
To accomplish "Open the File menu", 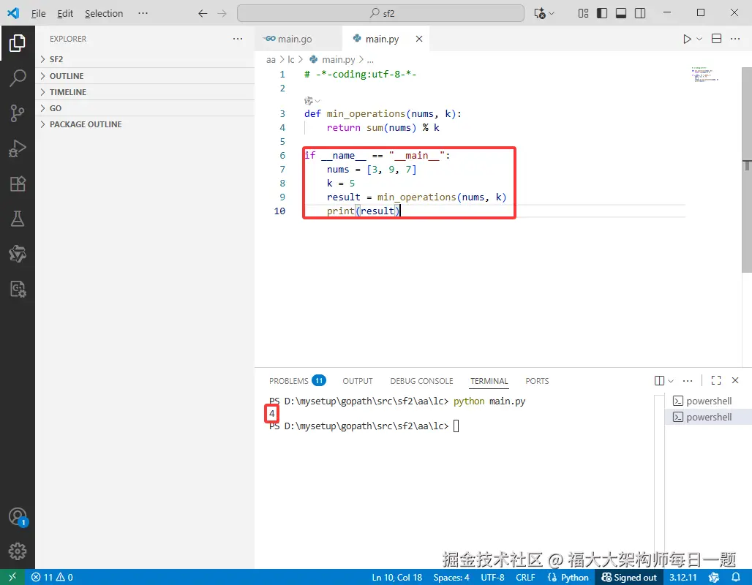I will tap(38, 13).
